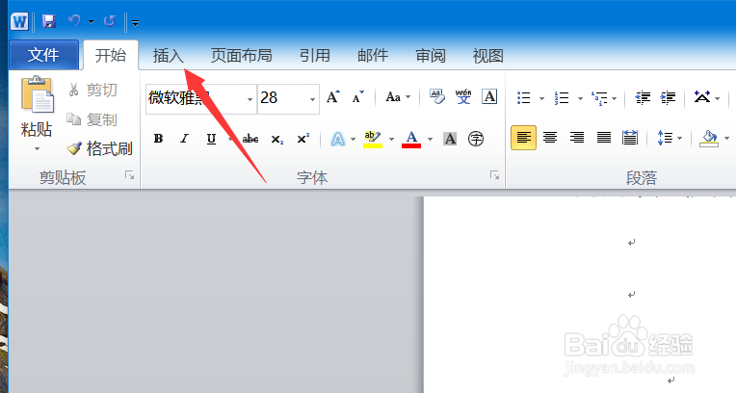
Task: Apply text effects with glowing A icon
Action: [x=338, y=139]
